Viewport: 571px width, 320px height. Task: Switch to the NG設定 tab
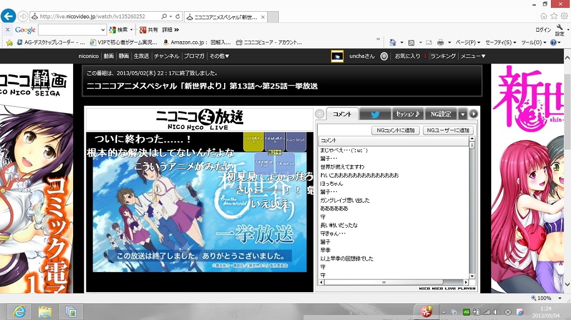point(441,114)
